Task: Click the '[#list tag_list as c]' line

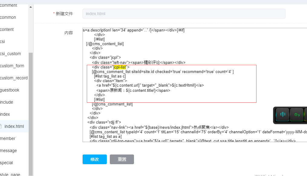Action: (x=110, y=76)
